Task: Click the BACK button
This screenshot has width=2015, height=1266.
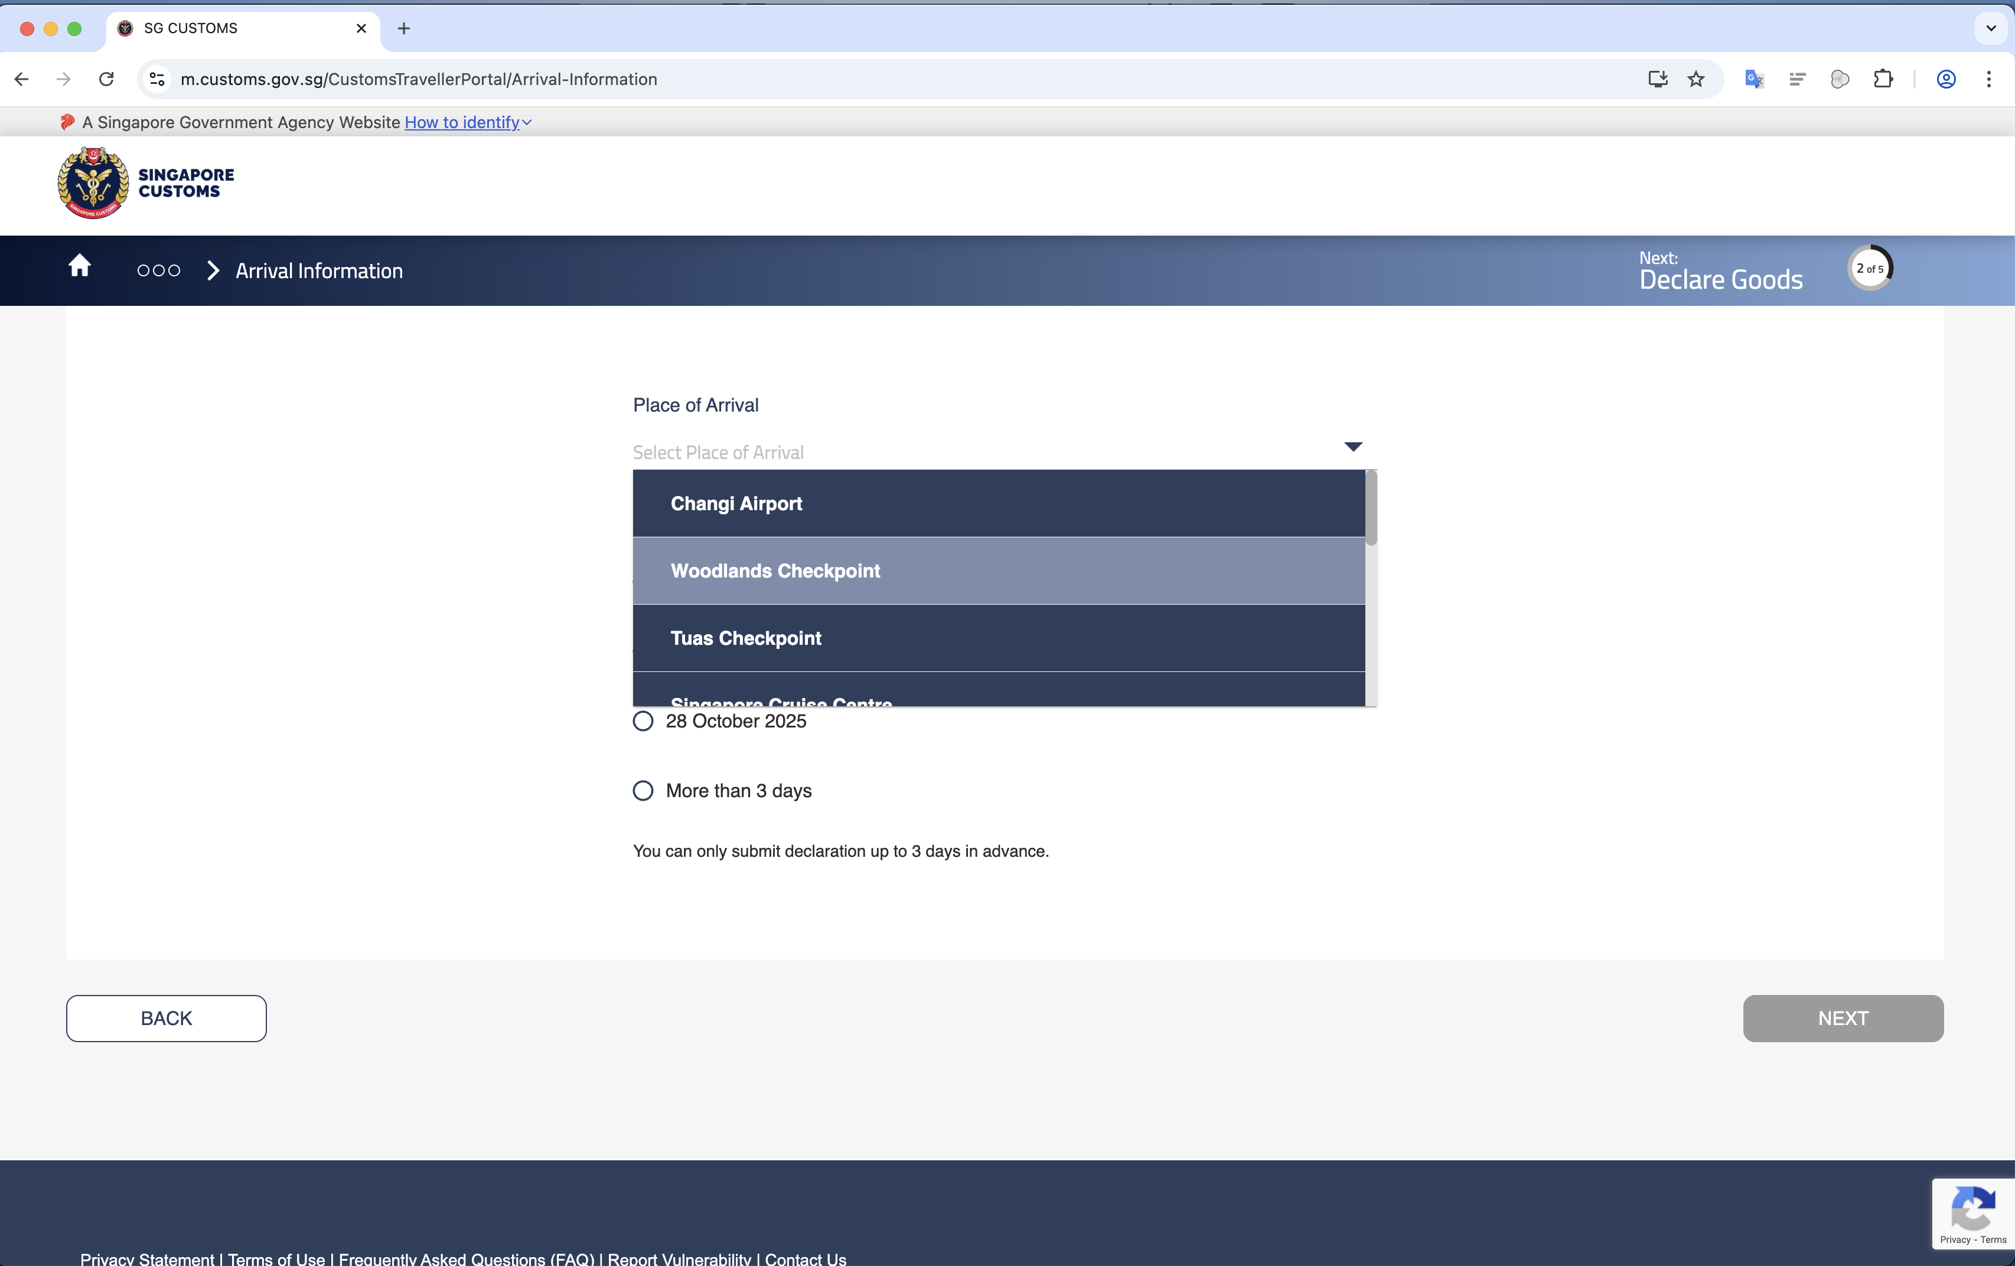Action: [x=167, y=1019]
